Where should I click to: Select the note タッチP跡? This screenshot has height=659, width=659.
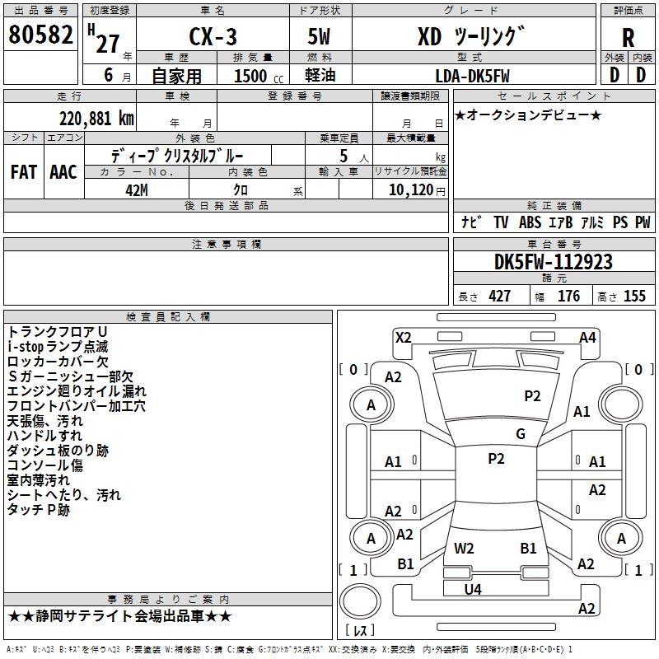[39, 510]
